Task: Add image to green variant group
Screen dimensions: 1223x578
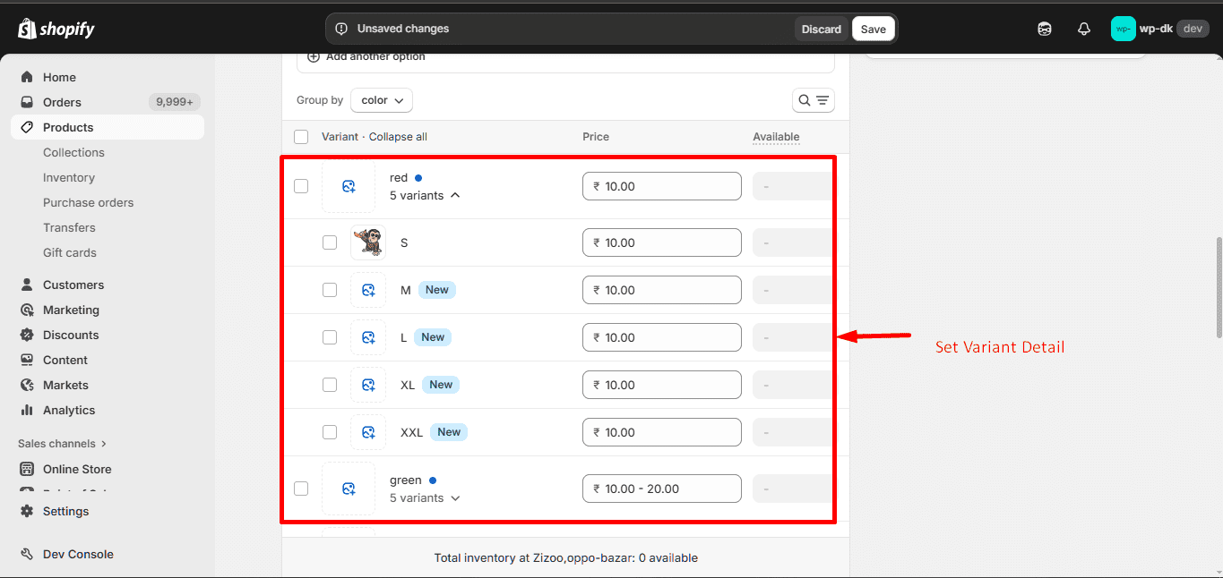Action: click(x=349, y=489)
